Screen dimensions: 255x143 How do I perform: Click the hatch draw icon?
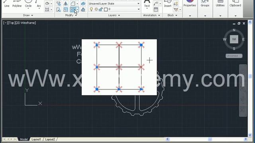(x=47, y=10)
